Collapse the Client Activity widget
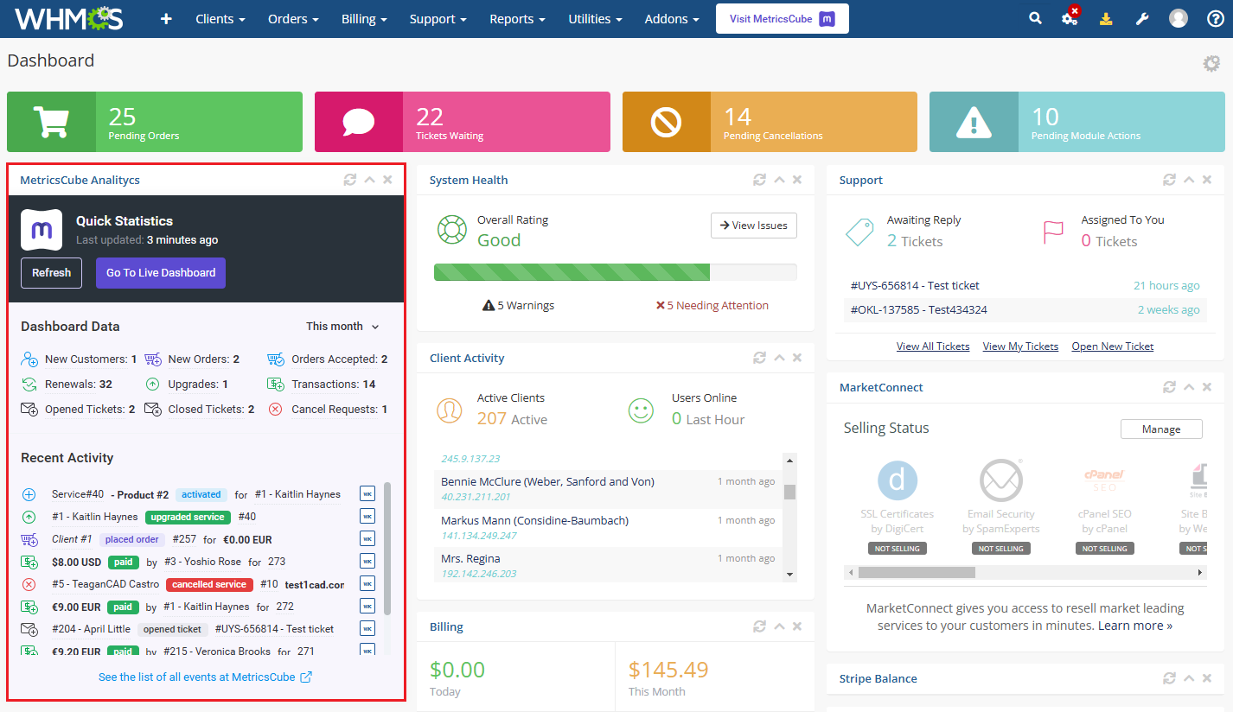 tap(779, 358)
